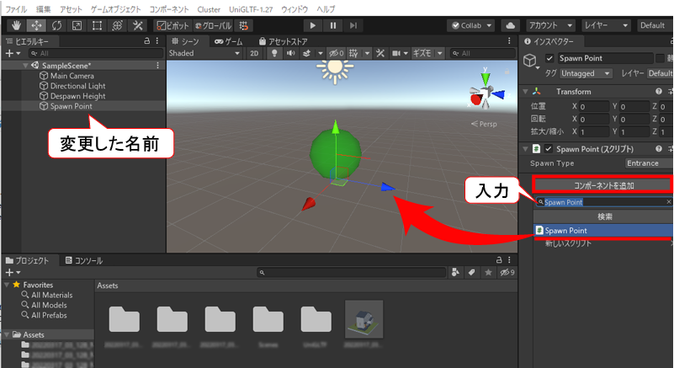Image resolution: width=674 pixels, height=368 pixels.
Task: Select the Rotate tool
Action: (x=56, y=26)
